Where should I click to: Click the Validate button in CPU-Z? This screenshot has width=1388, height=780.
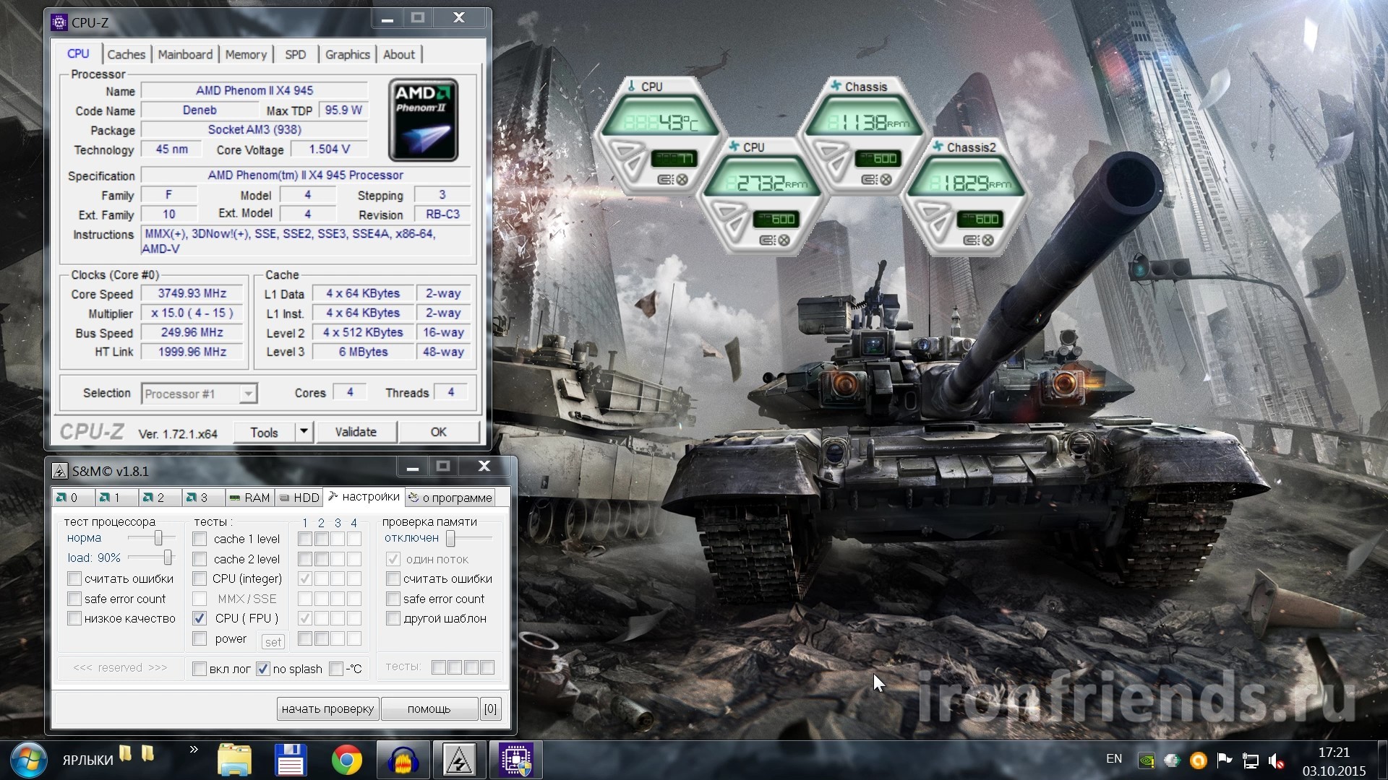pos(356,432)
